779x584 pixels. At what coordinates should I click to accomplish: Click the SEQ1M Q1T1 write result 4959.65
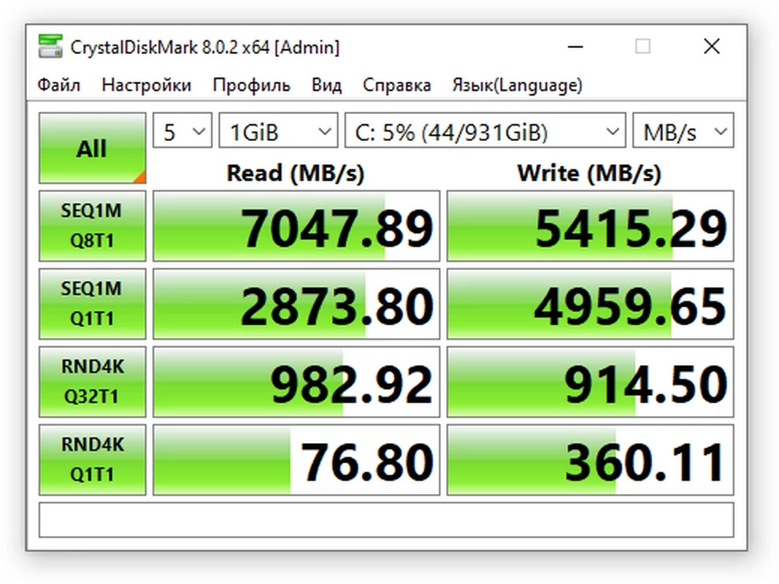point(590,304)
